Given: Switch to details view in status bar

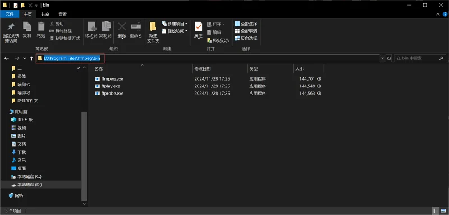Looking at the screenshot, I should [x=436, y=211].
